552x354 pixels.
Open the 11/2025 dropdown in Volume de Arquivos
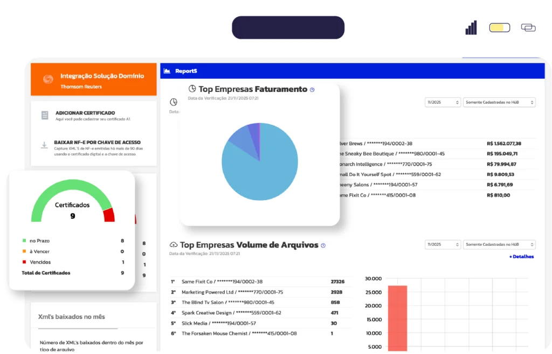point(443,244)
